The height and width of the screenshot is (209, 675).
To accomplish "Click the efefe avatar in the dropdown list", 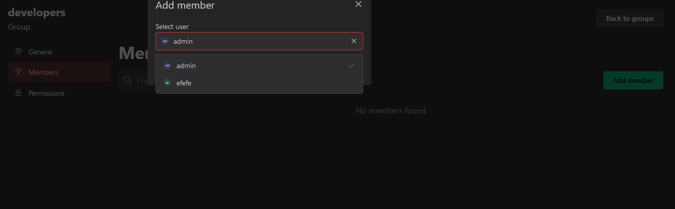I will click(x=167, y=83).
